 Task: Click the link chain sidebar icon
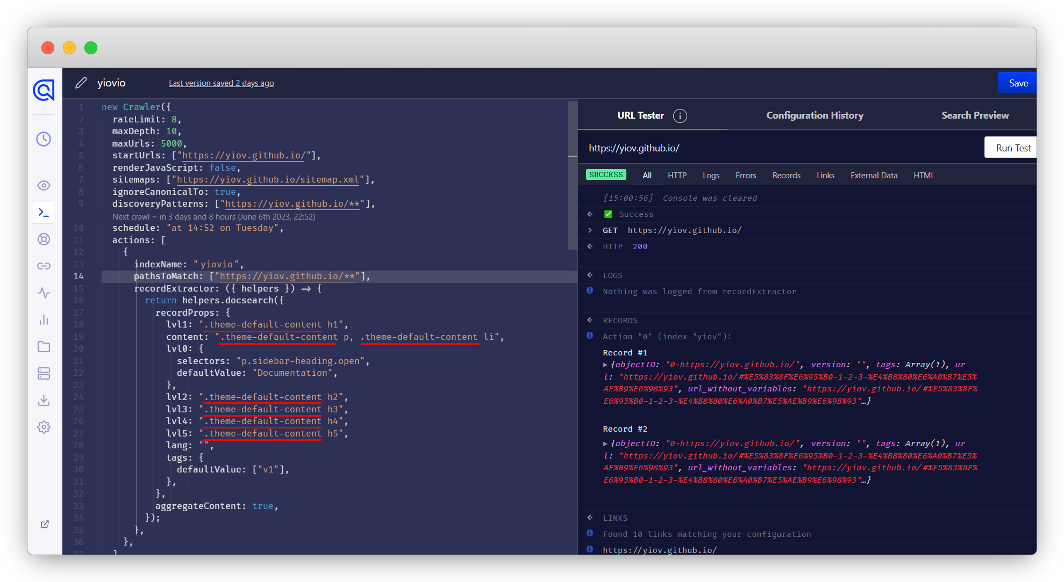point(44,266)
